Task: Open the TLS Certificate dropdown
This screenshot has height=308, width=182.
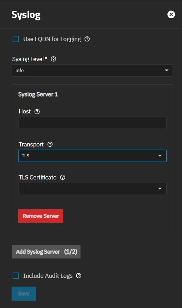Action: tap(92, 189)
